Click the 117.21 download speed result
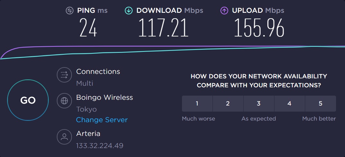This screenshot has height=157, width=345. pos(163,27)
